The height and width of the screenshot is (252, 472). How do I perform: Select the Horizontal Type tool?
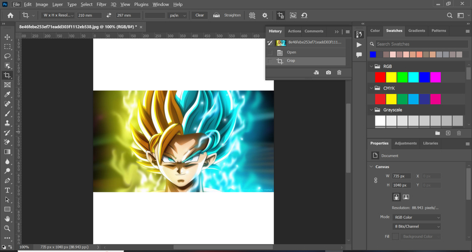(x=7, y=190)
